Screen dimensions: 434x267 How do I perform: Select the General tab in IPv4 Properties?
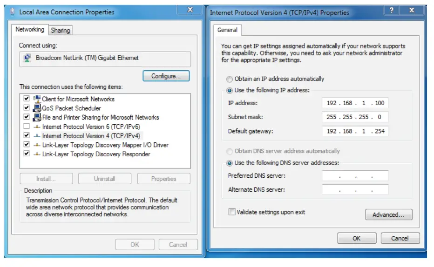[227, 30]
